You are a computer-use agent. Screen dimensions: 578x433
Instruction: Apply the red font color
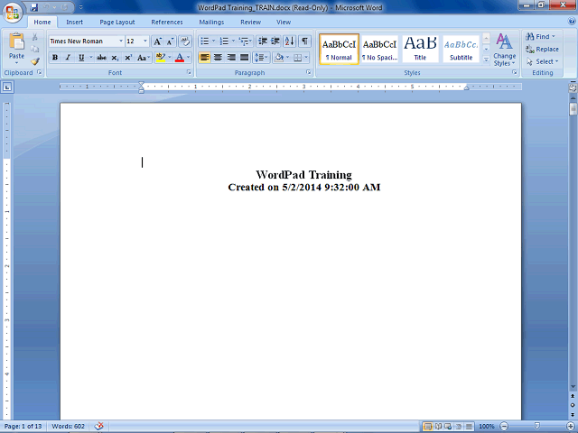pos(180,58)
